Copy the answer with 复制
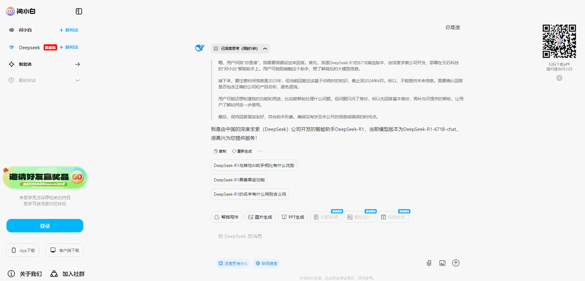This screenshot has width=585, height=281. [220, 151]
